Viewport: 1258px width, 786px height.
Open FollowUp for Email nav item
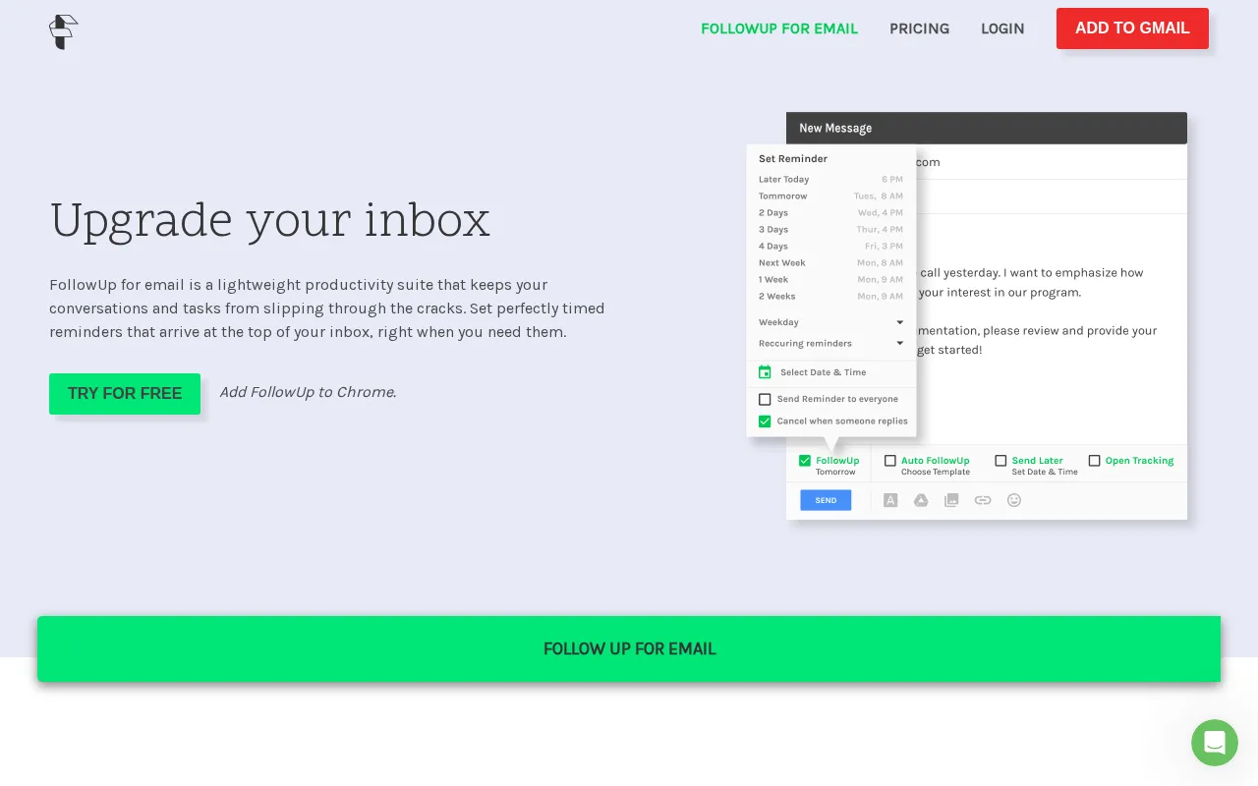click(779, 28)
